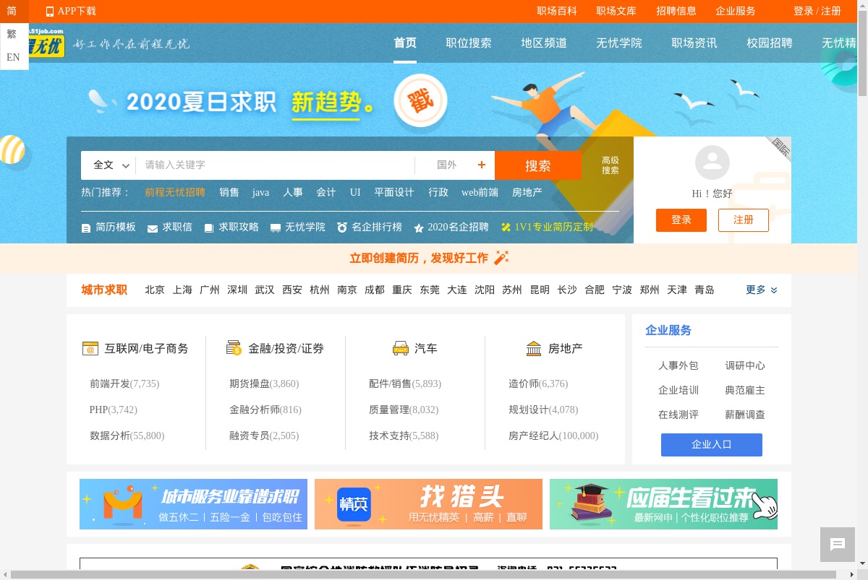This screenshot has width=868, height=580.
Task: Click the car icon for 汽车
Action: coord(401,348)
